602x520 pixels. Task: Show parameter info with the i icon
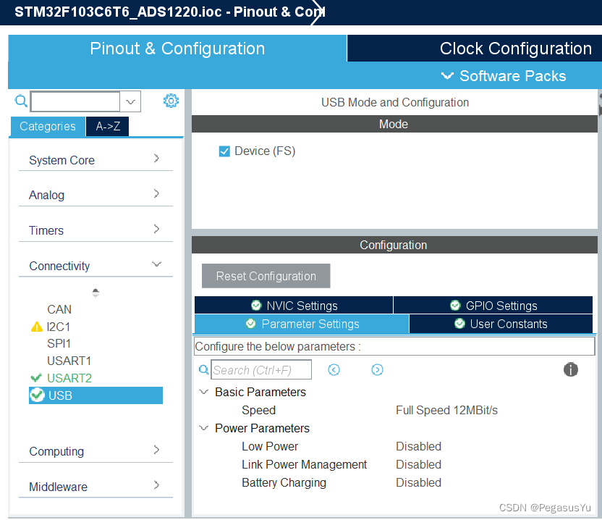click(570, 369)
